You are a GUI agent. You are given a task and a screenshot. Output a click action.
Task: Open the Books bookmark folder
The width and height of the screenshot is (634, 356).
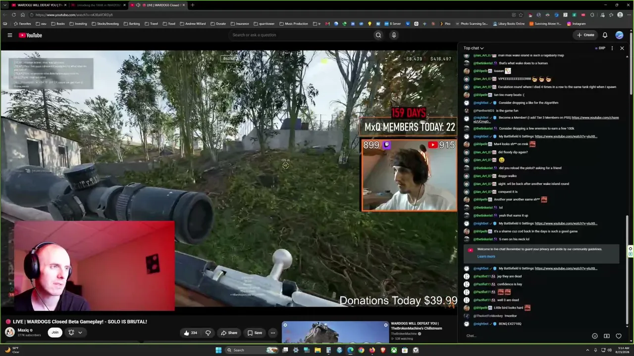point(58,24)
